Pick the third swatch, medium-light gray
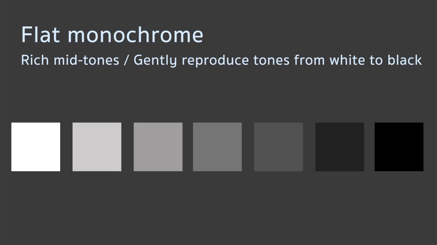Screen dimensions: 437x245 pos(158,147)
